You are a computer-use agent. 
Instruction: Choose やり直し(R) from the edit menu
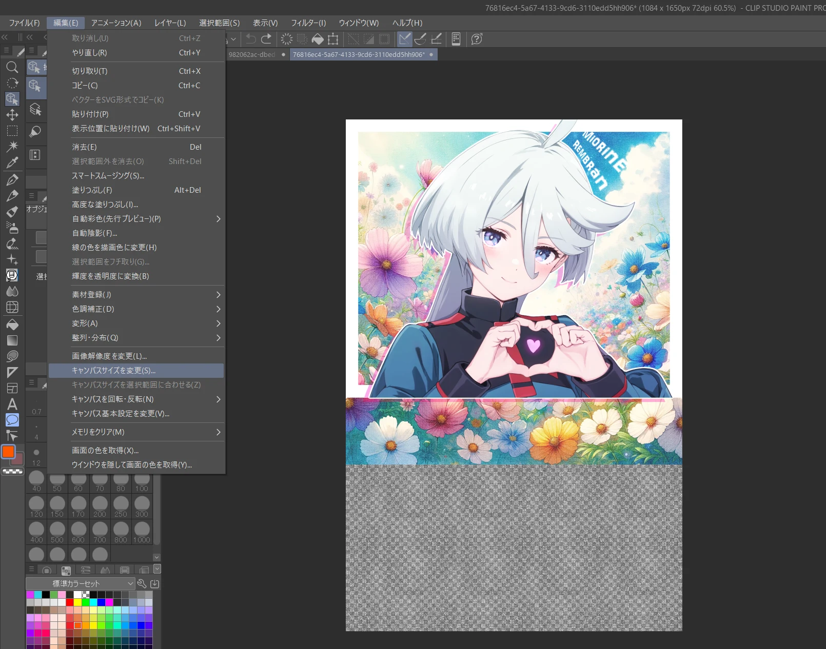[x=136, y=53]
